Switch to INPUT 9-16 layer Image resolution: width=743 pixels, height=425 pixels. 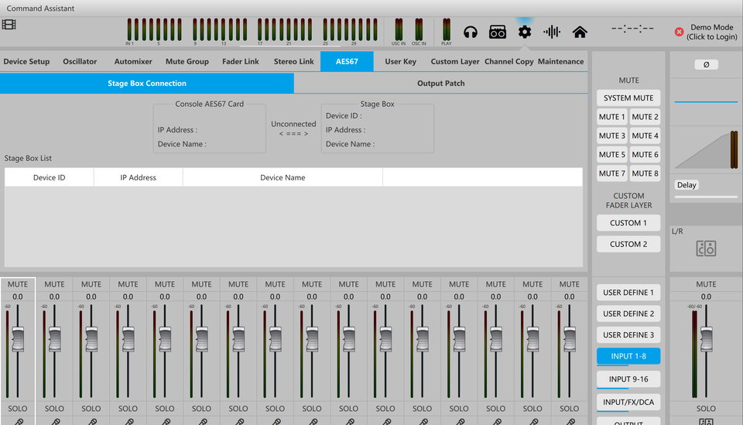point(628,379)
